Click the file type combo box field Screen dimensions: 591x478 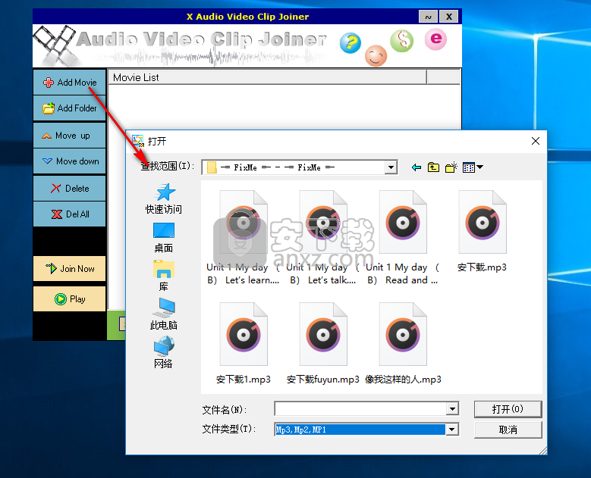(x=360, y=430)
